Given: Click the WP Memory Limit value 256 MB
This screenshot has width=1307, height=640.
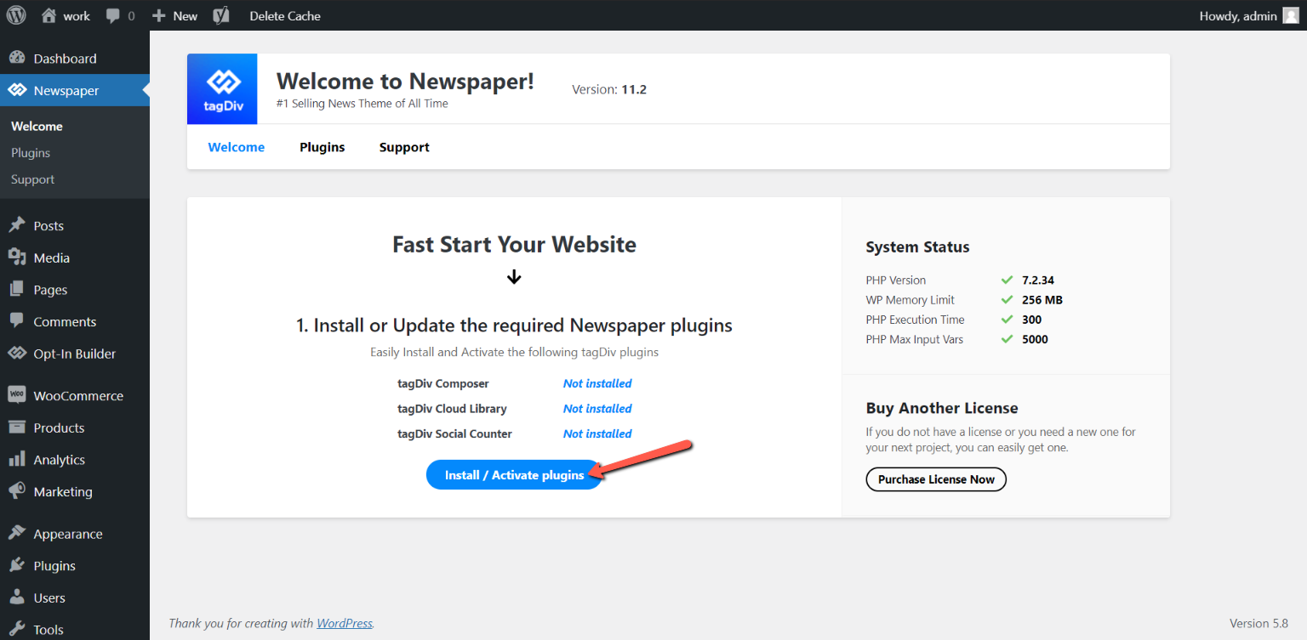Looking at the screenshot, I should [x=1042, y=300].
